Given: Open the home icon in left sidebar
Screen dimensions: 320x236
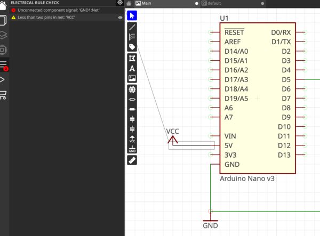Looking at the screenshot, I should pos(3,5).
